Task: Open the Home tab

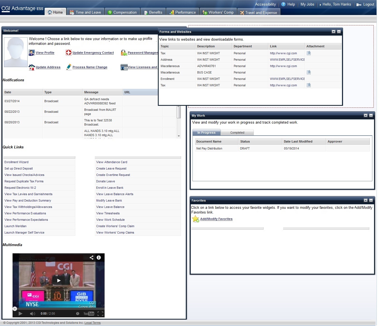Action: (55, 12)
